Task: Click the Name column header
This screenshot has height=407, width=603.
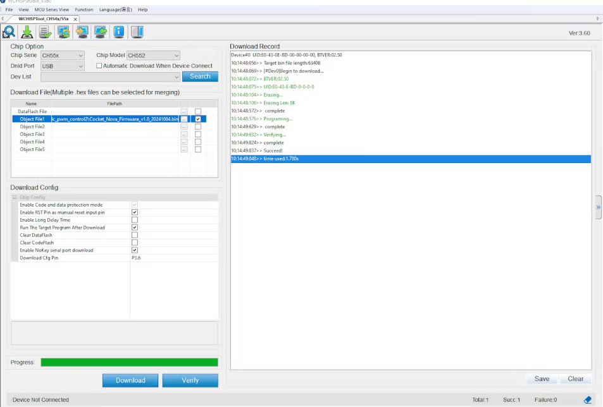Action: [31, 104]
